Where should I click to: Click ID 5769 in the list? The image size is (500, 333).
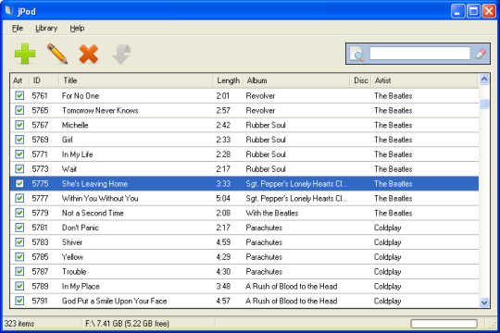[40, 140]
